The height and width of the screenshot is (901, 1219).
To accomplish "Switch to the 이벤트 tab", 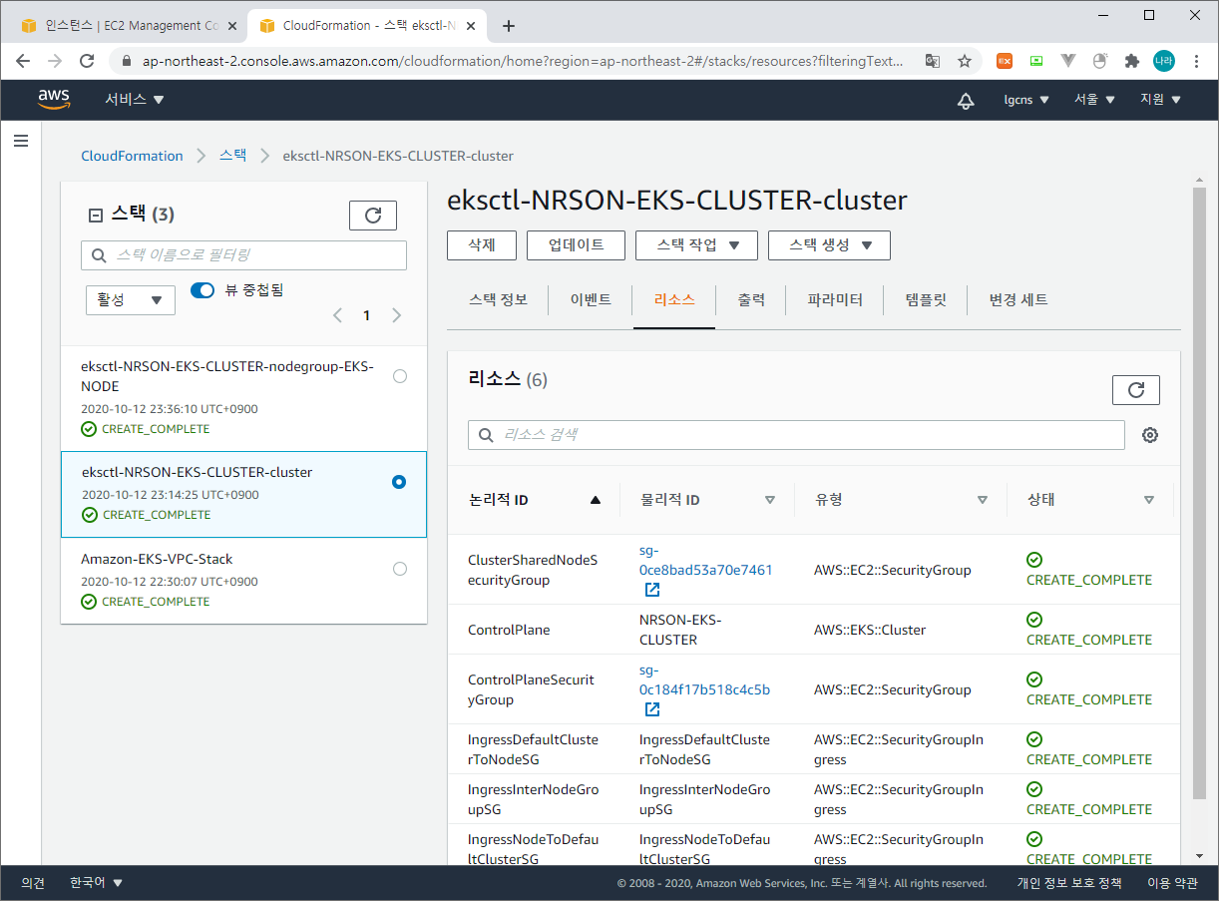I will [591, 299].
